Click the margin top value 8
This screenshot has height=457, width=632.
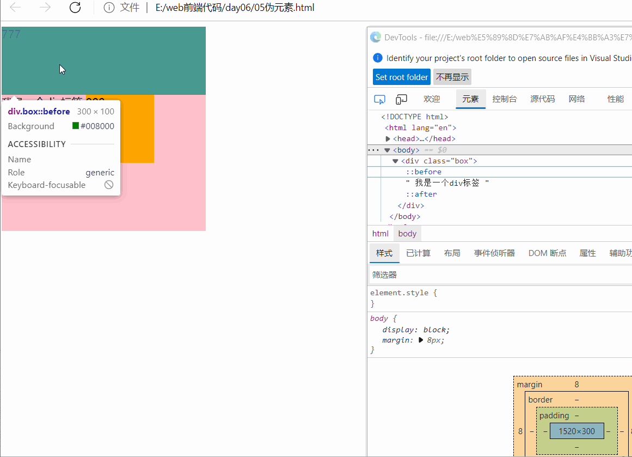(577, 385)
